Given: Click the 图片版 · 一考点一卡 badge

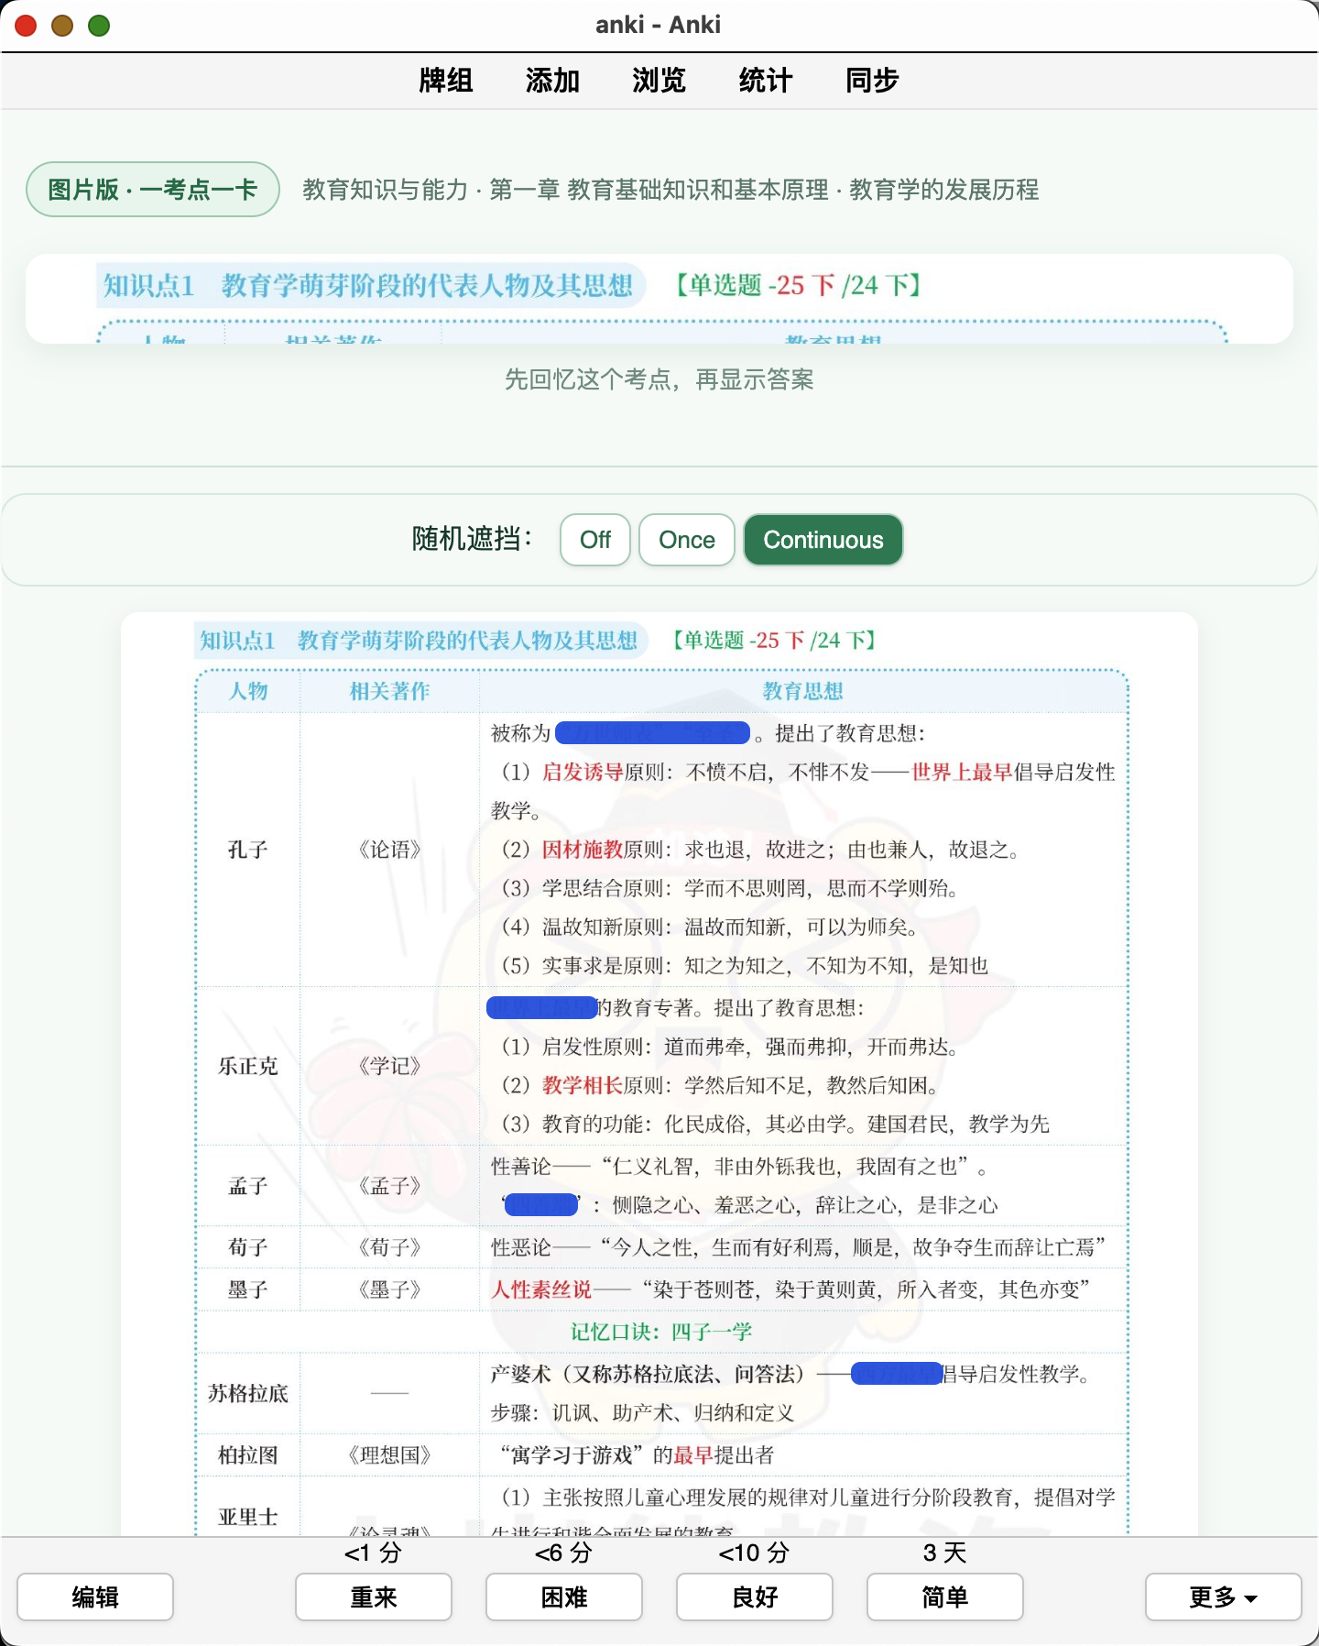Looking at the screenshot, I should click(153, 190).
